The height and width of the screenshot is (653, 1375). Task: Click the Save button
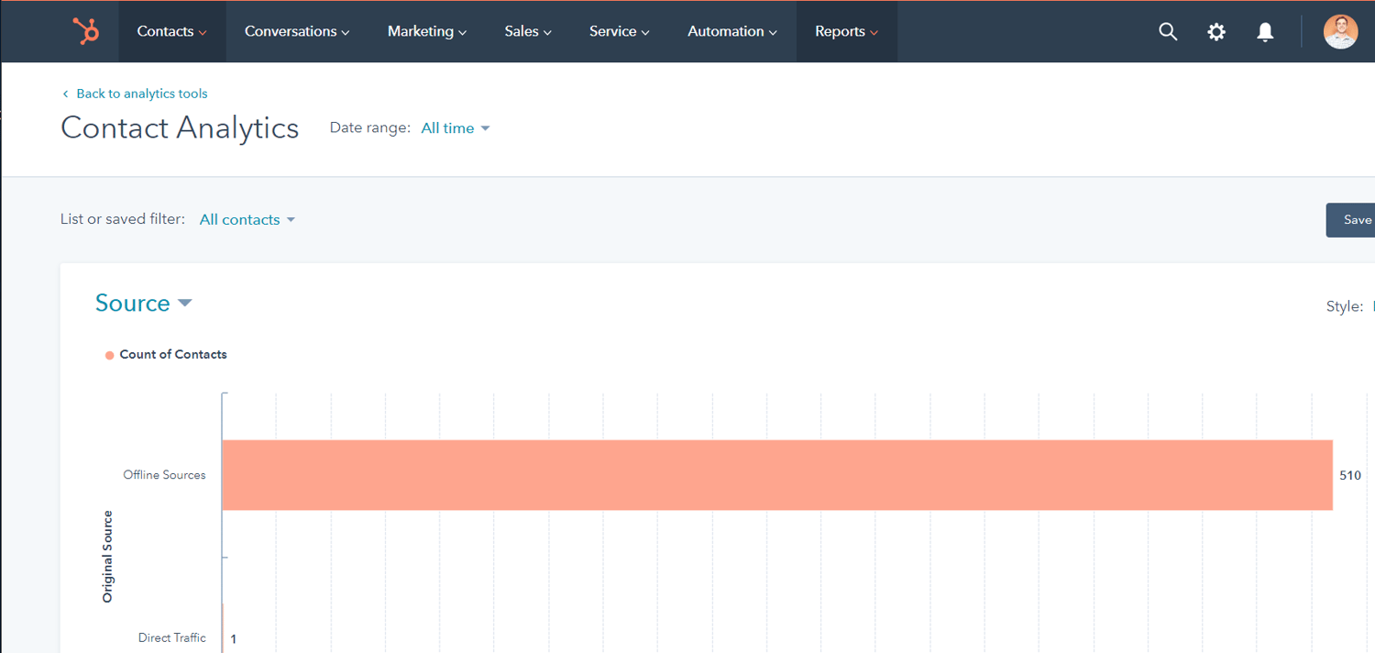(x=1357, y=219)
